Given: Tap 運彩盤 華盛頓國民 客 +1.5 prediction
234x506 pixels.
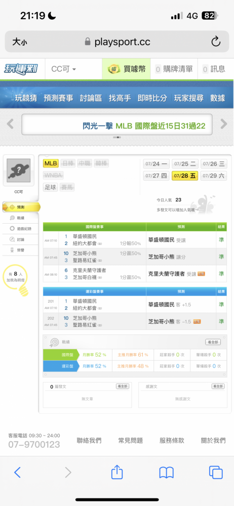Looking at the screenshot, I should click(169, 305).
